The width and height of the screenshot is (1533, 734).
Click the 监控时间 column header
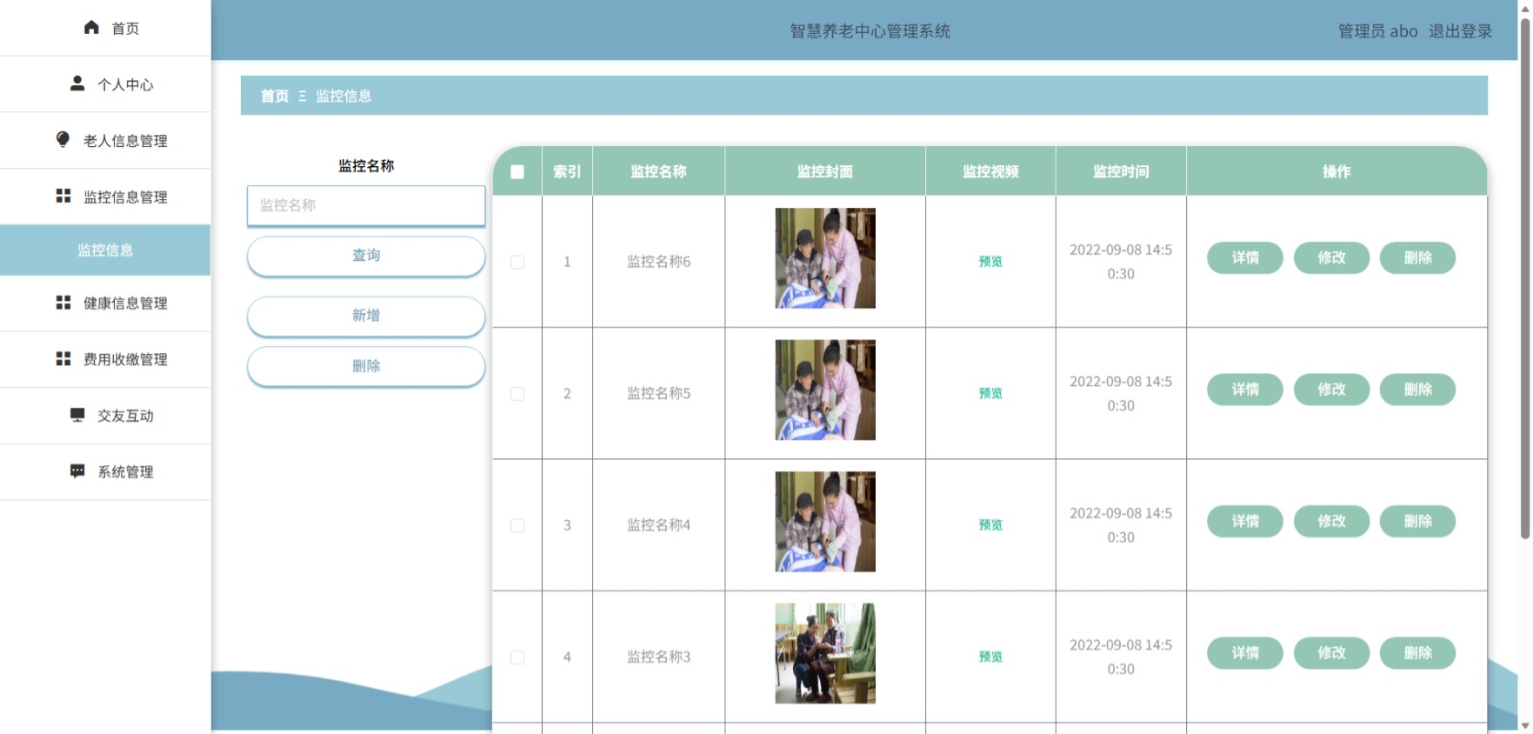coord(1121,171)
